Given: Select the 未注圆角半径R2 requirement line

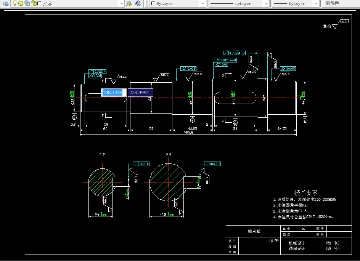Looking at the screenshot, I should point(290,205).
